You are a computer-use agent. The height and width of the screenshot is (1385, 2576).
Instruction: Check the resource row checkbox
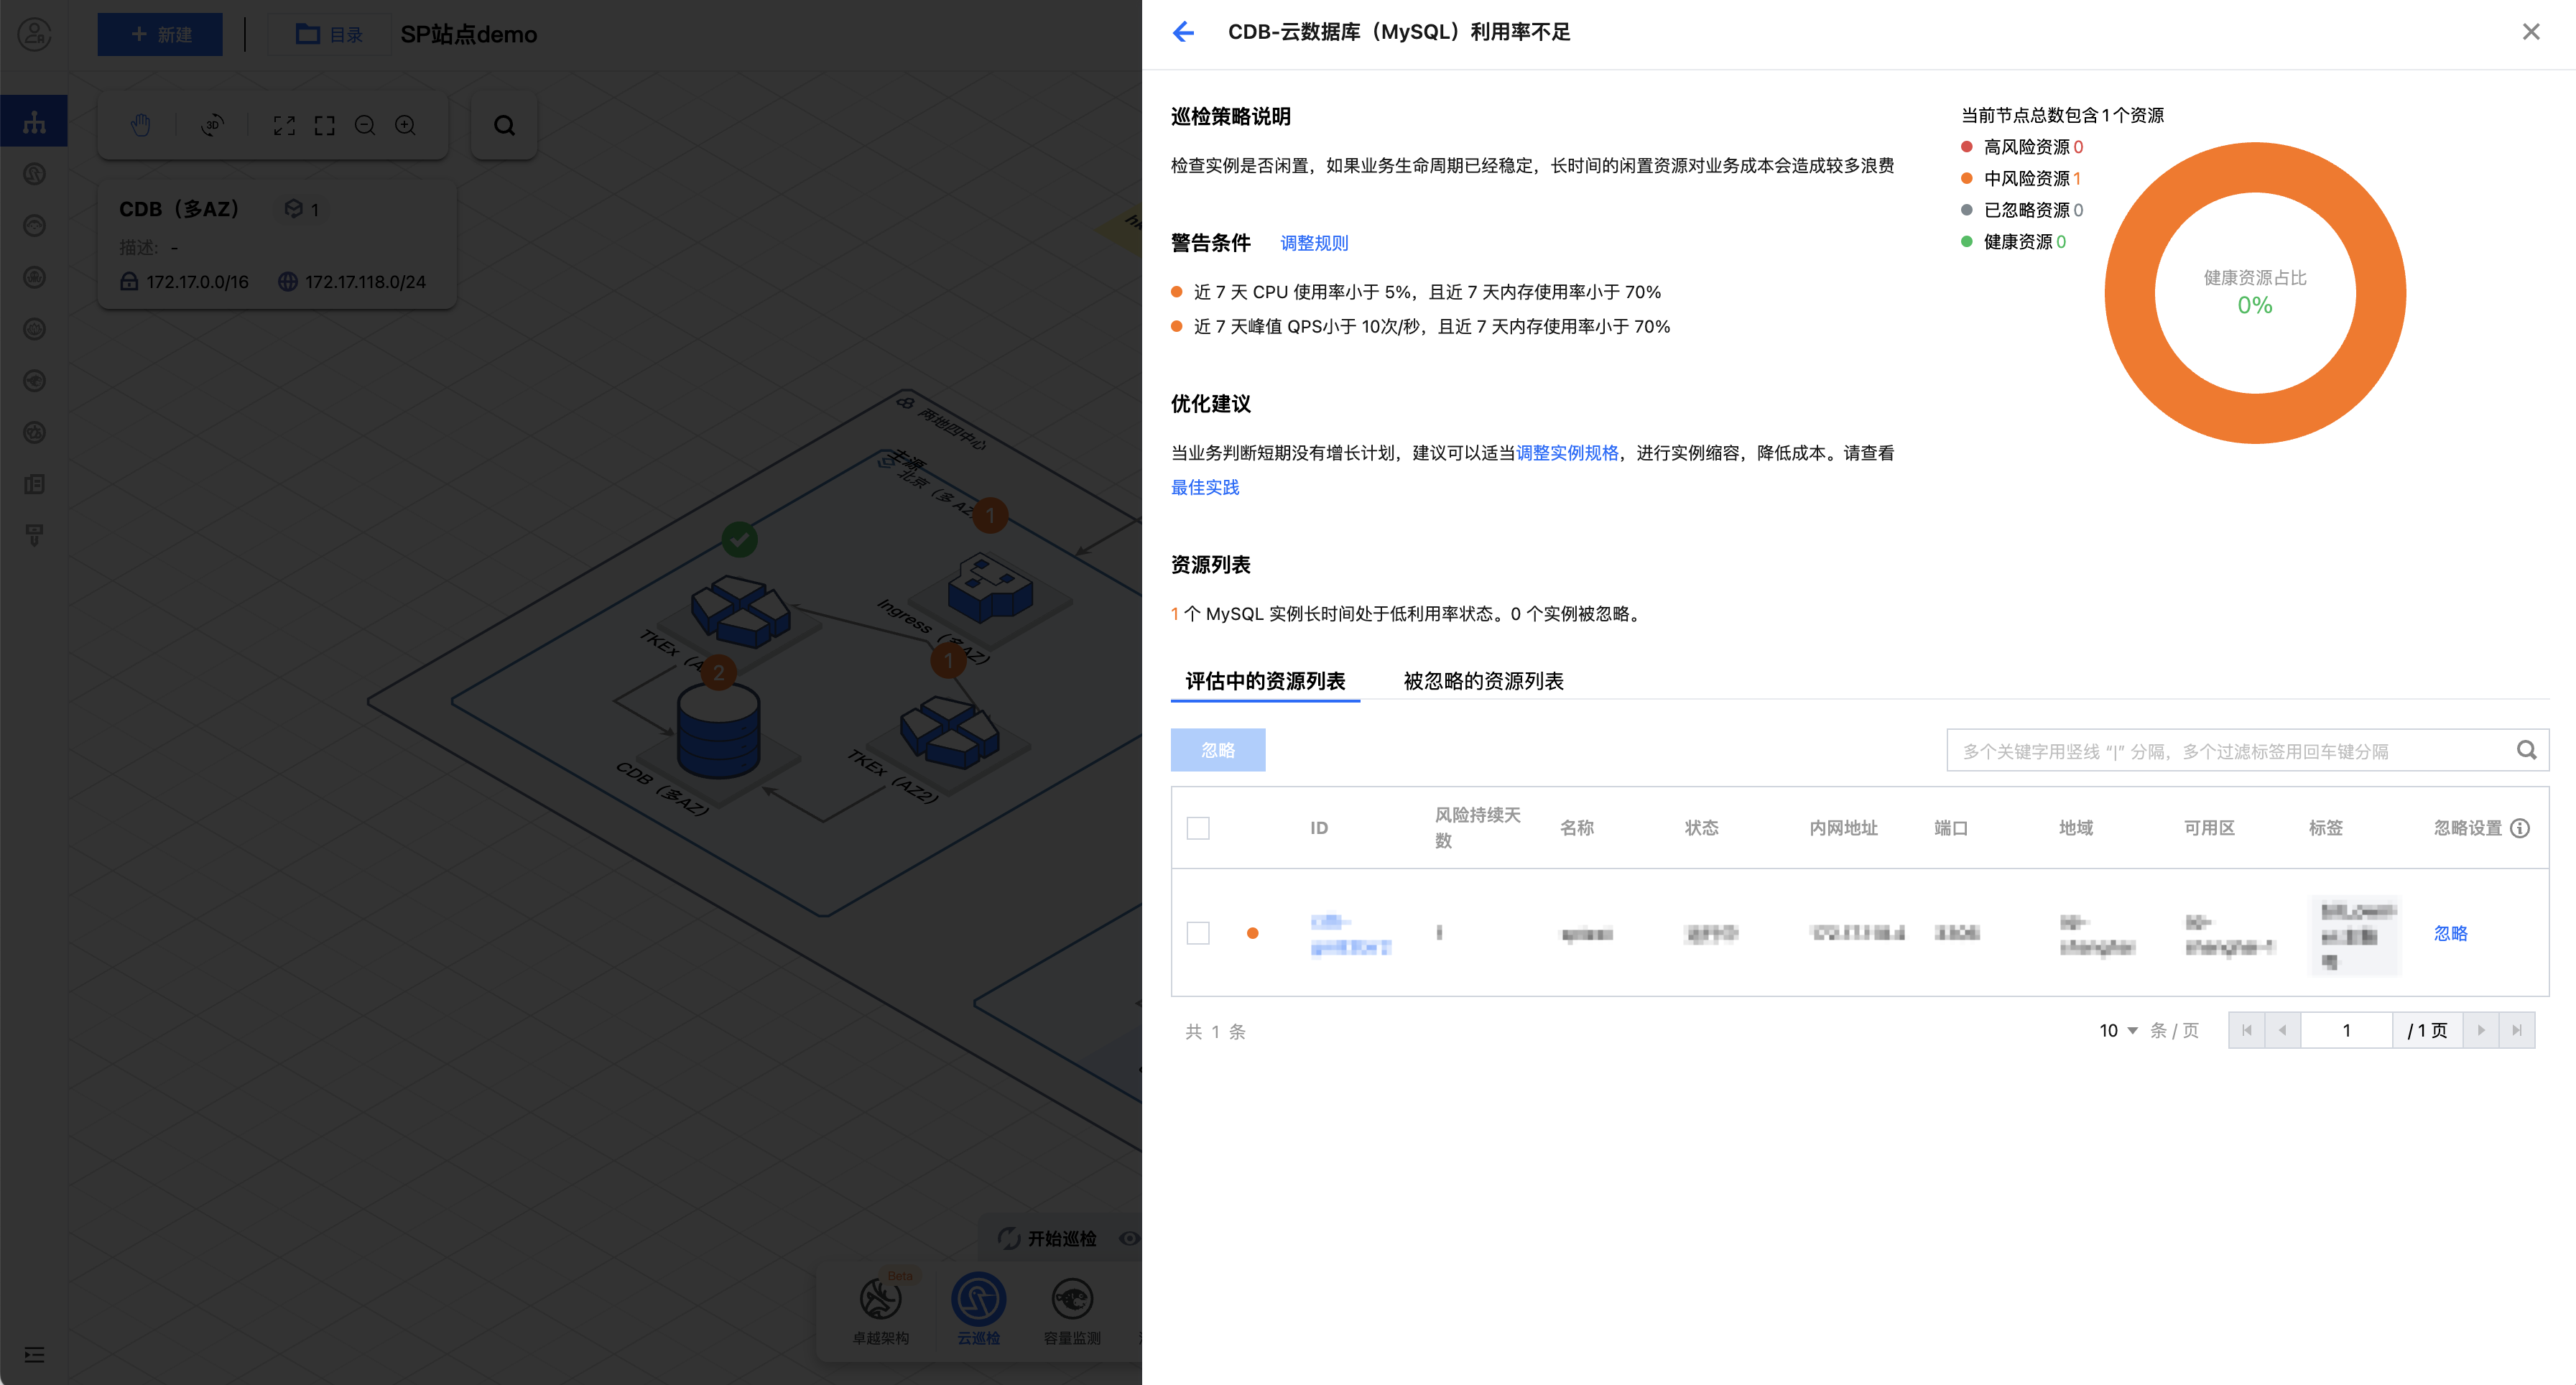click(1198, 933)
